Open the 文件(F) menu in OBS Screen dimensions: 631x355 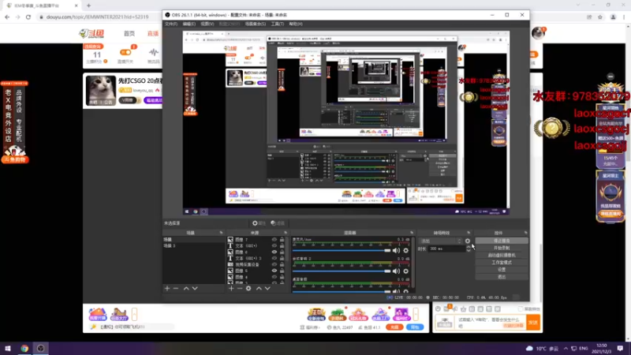pos(171,24)
